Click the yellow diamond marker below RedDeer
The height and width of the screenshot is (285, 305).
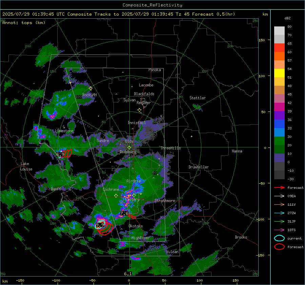(x=139, y=110)
